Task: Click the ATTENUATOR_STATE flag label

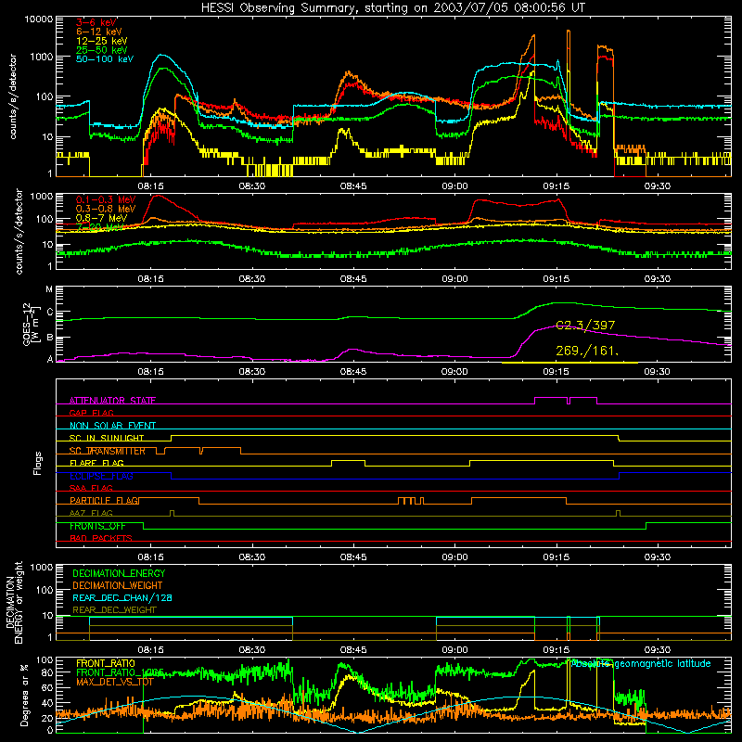Action: pos(112,401)
